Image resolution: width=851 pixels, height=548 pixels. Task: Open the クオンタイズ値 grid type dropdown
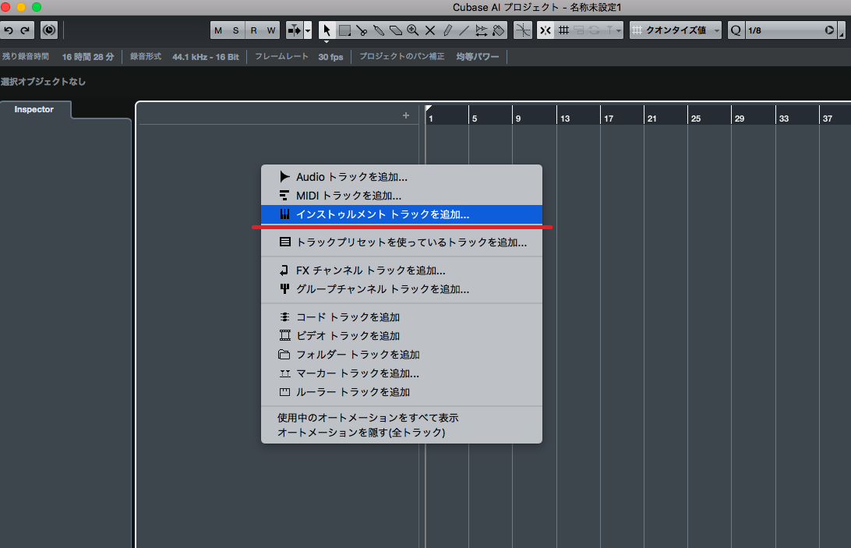[676, 30]
